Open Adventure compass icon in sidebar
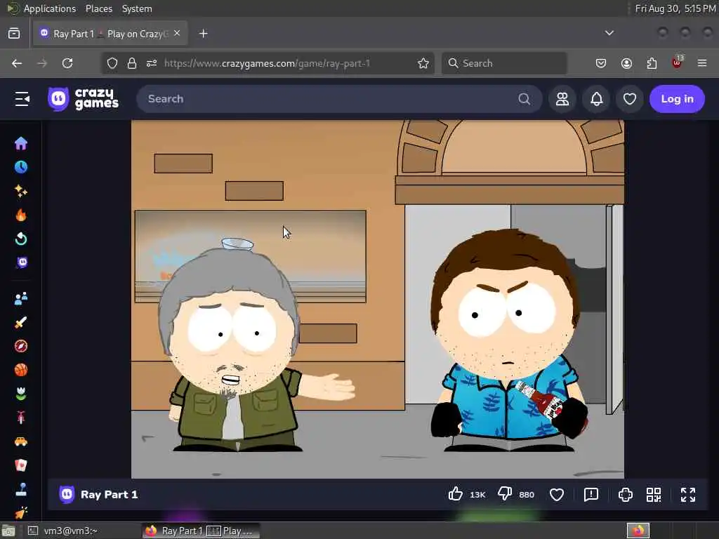Viewport: 719px width, 539px height. (x=21, y=346)
